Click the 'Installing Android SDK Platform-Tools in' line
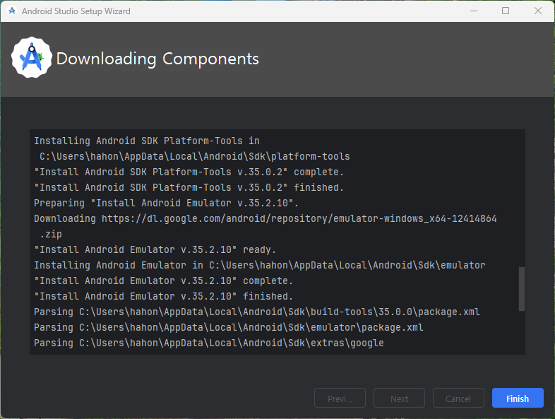Image resolution: width=555 pixels, height=419 pixels. coord(147,141)
